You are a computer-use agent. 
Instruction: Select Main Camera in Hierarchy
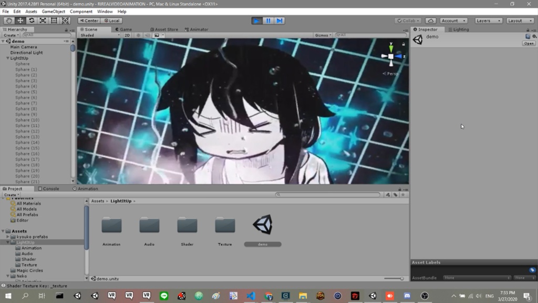(24, 47)
